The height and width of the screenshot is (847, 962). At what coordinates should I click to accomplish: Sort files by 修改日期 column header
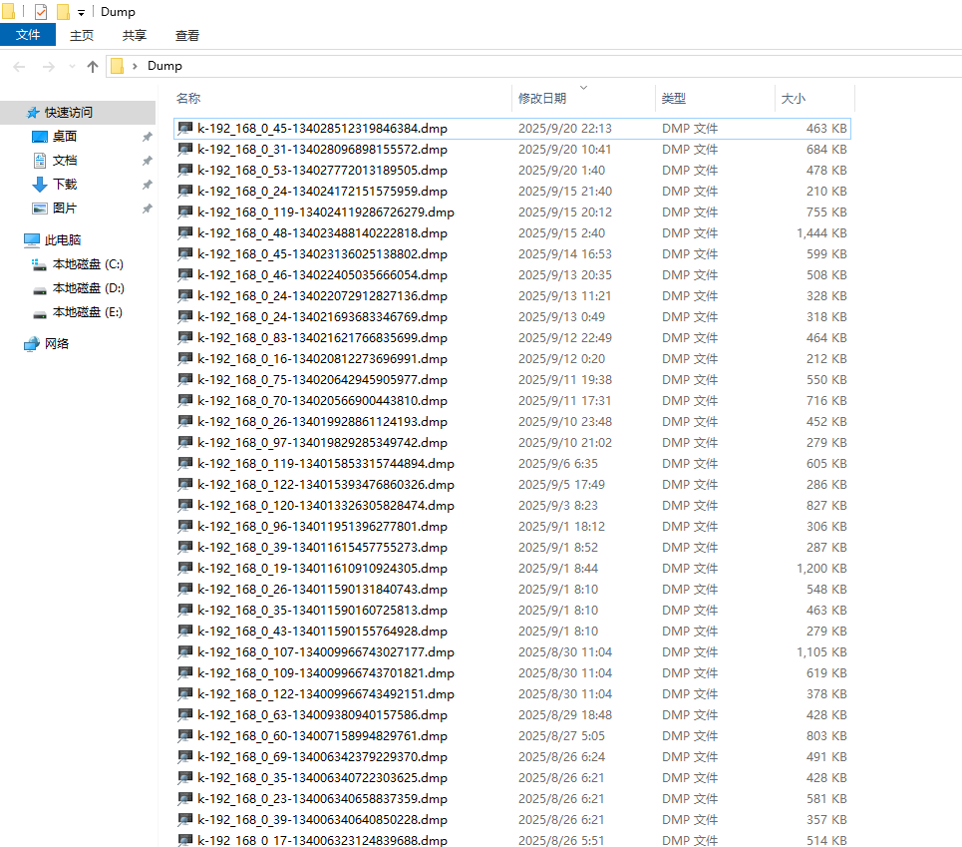click(x=542, y=99)
